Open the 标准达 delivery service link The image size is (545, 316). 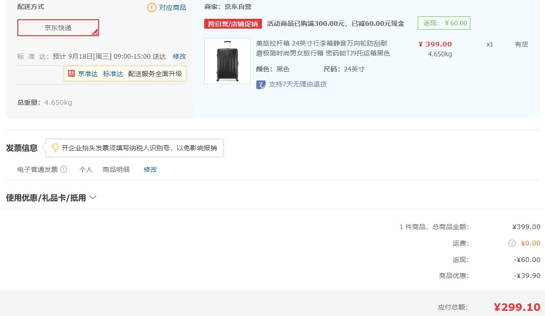[113, 74]
